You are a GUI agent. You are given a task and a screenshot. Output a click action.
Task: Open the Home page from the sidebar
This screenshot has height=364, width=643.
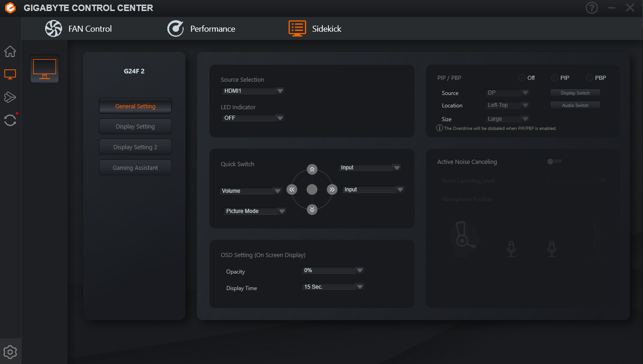click(x=10, y=51)
